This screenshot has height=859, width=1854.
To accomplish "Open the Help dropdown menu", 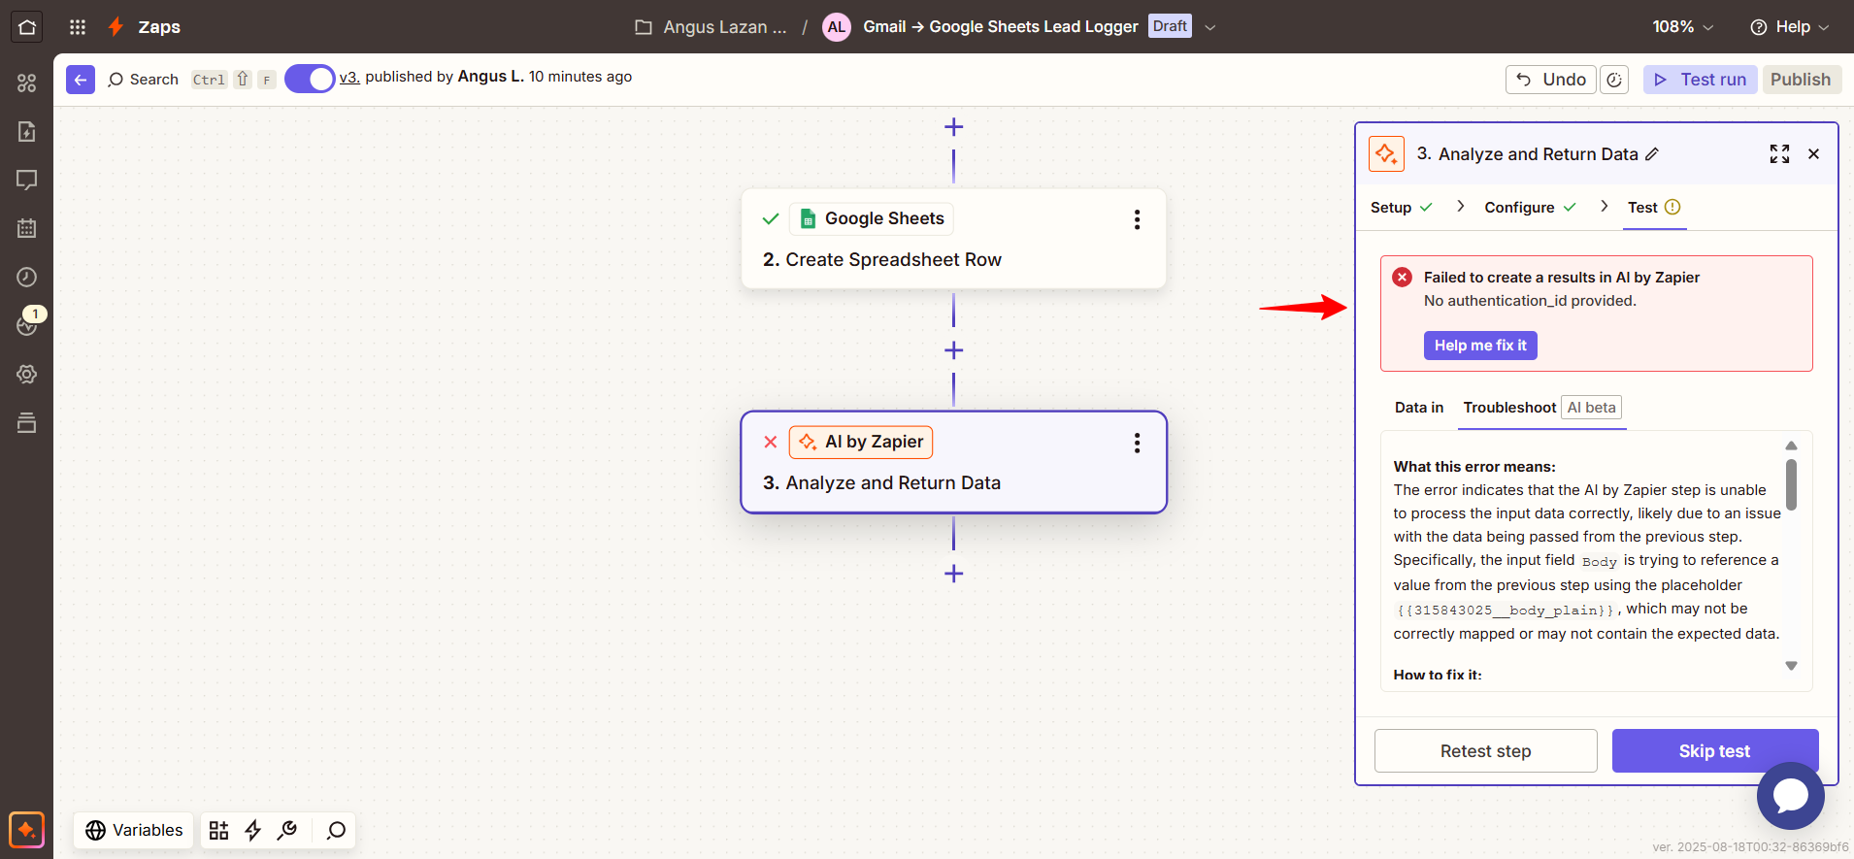I will pyautogui.click(x=1789, y=27).
